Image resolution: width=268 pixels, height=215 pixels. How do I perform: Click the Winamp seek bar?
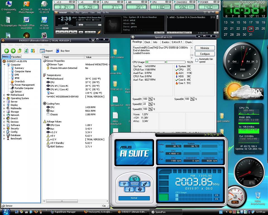[x=78, y=28]
